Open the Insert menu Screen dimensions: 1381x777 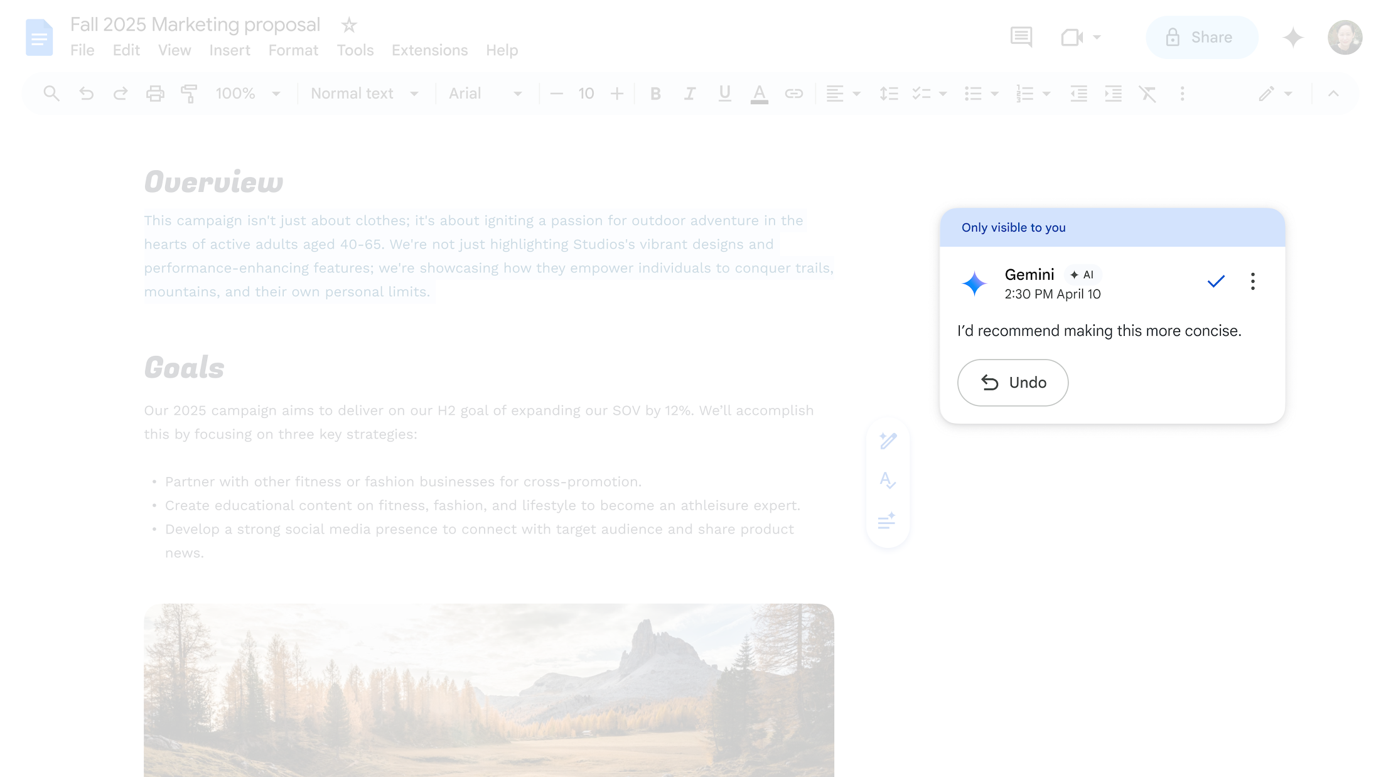[x=230, y=50]
